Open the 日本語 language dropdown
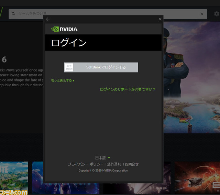This screenshot has height=195, width=220. (x=101, y=158)
